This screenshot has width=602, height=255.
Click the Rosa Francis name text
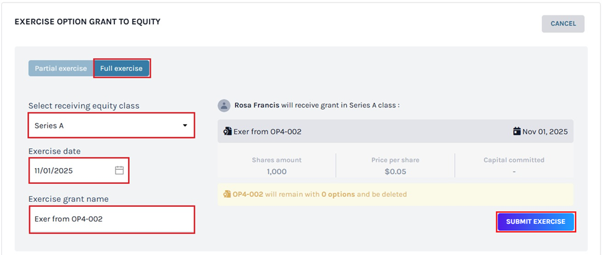click(x=256, y=106)
